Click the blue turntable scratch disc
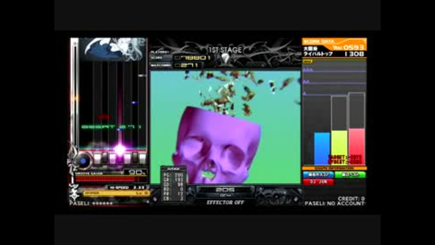435x245 pixels. tap(83, 161)
